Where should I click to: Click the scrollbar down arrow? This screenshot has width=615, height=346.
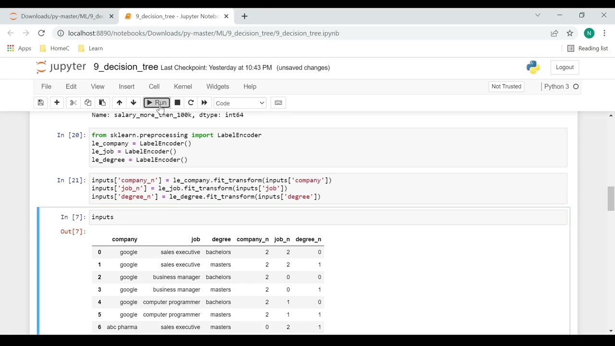[x=611, y=331]
